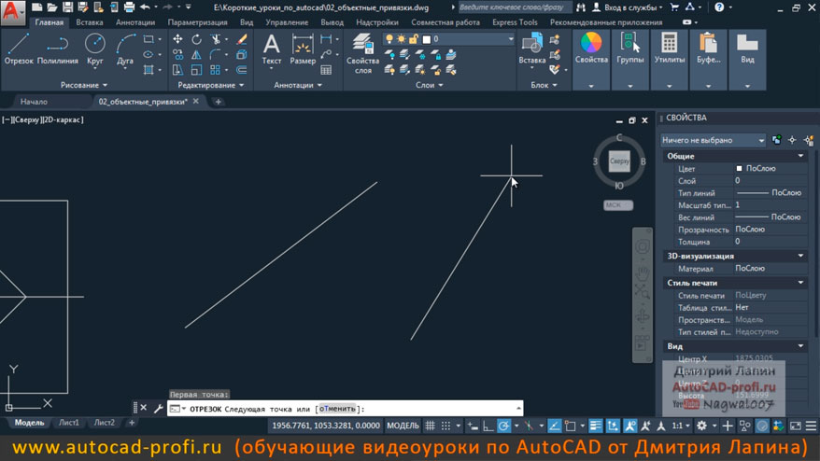Viewport: 820px width, 461px height.
Task: Expand the Аннотации panel
Action: [x=298, y=85]
